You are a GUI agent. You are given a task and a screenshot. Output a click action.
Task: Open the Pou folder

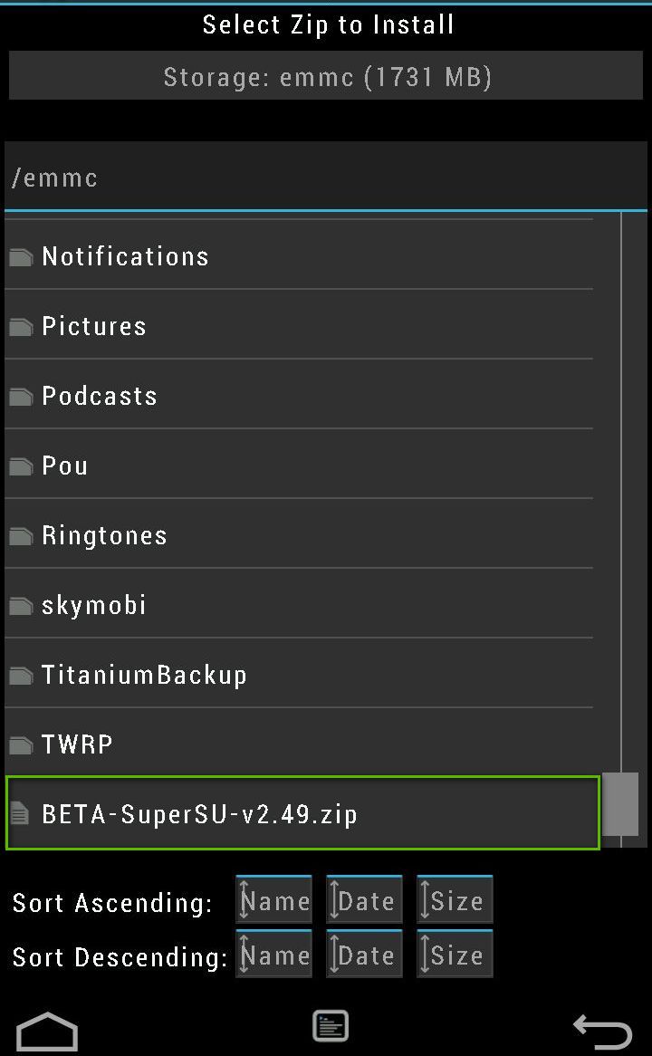tap(65, 466)
